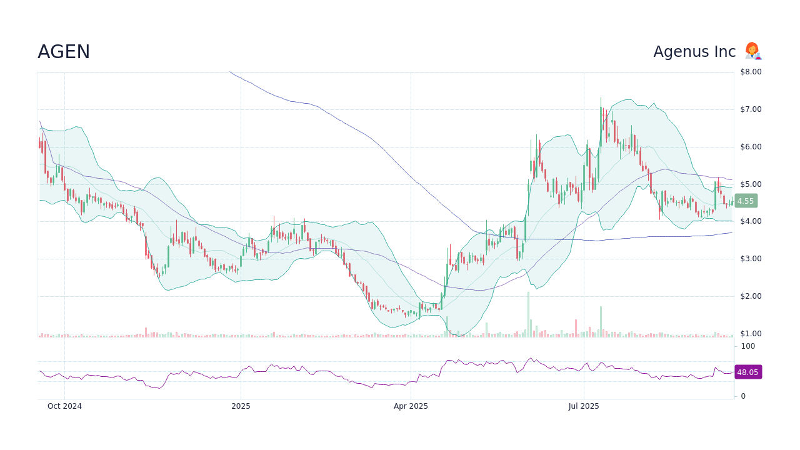Expand the Jul 2025 axis label
This screenshot has height=450, width=800.
point(583,406)
